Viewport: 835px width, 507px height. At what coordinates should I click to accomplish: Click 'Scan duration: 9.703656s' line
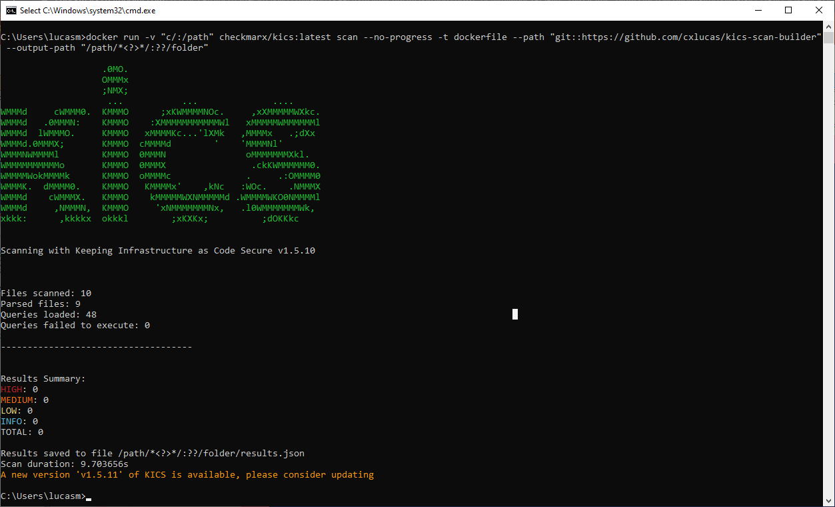(x=65, y=464)
